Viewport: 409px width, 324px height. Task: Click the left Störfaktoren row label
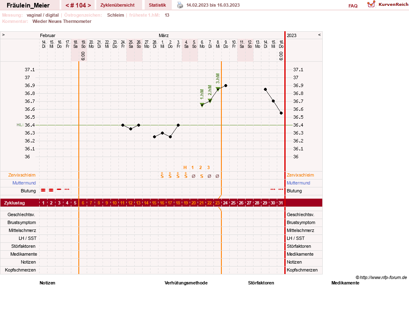[23, 246]
